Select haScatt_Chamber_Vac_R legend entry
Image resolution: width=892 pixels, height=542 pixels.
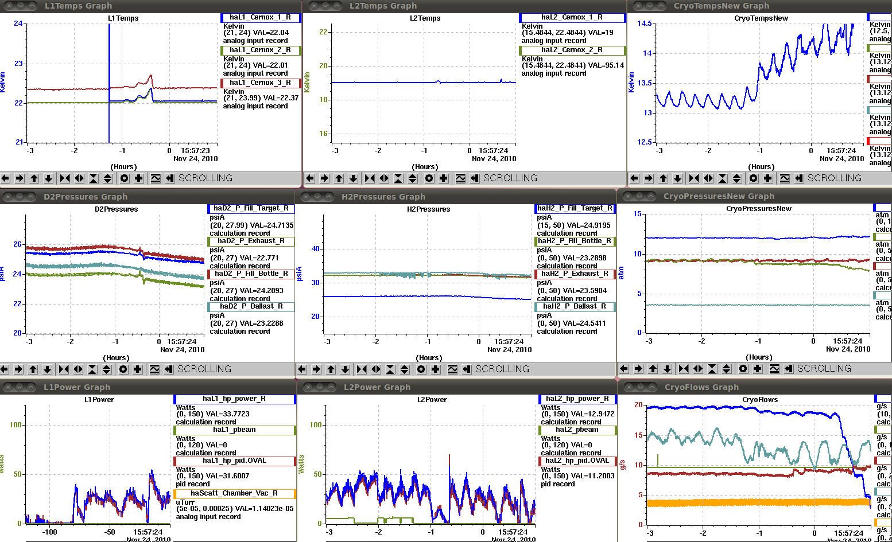235,493
